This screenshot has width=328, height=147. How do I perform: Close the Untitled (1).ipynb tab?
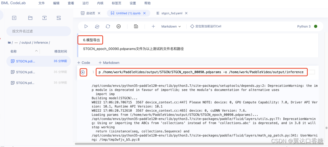click(x=144, y=13)
